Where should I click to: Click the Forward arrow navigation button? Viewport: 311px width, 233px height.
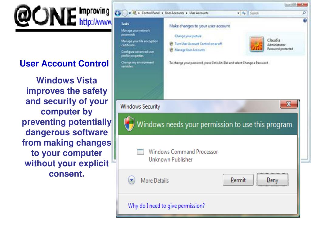click(x=125, y=13)
